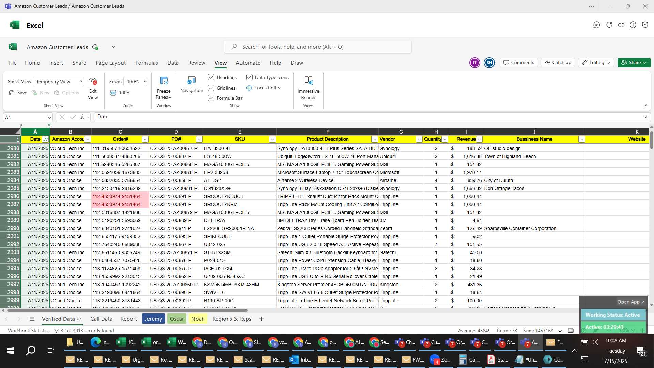Select cell 'Sharpsville Container Corporation'
Image resolution: width=654 pixels, height=368 pixels.
click(x=534, y=228)
